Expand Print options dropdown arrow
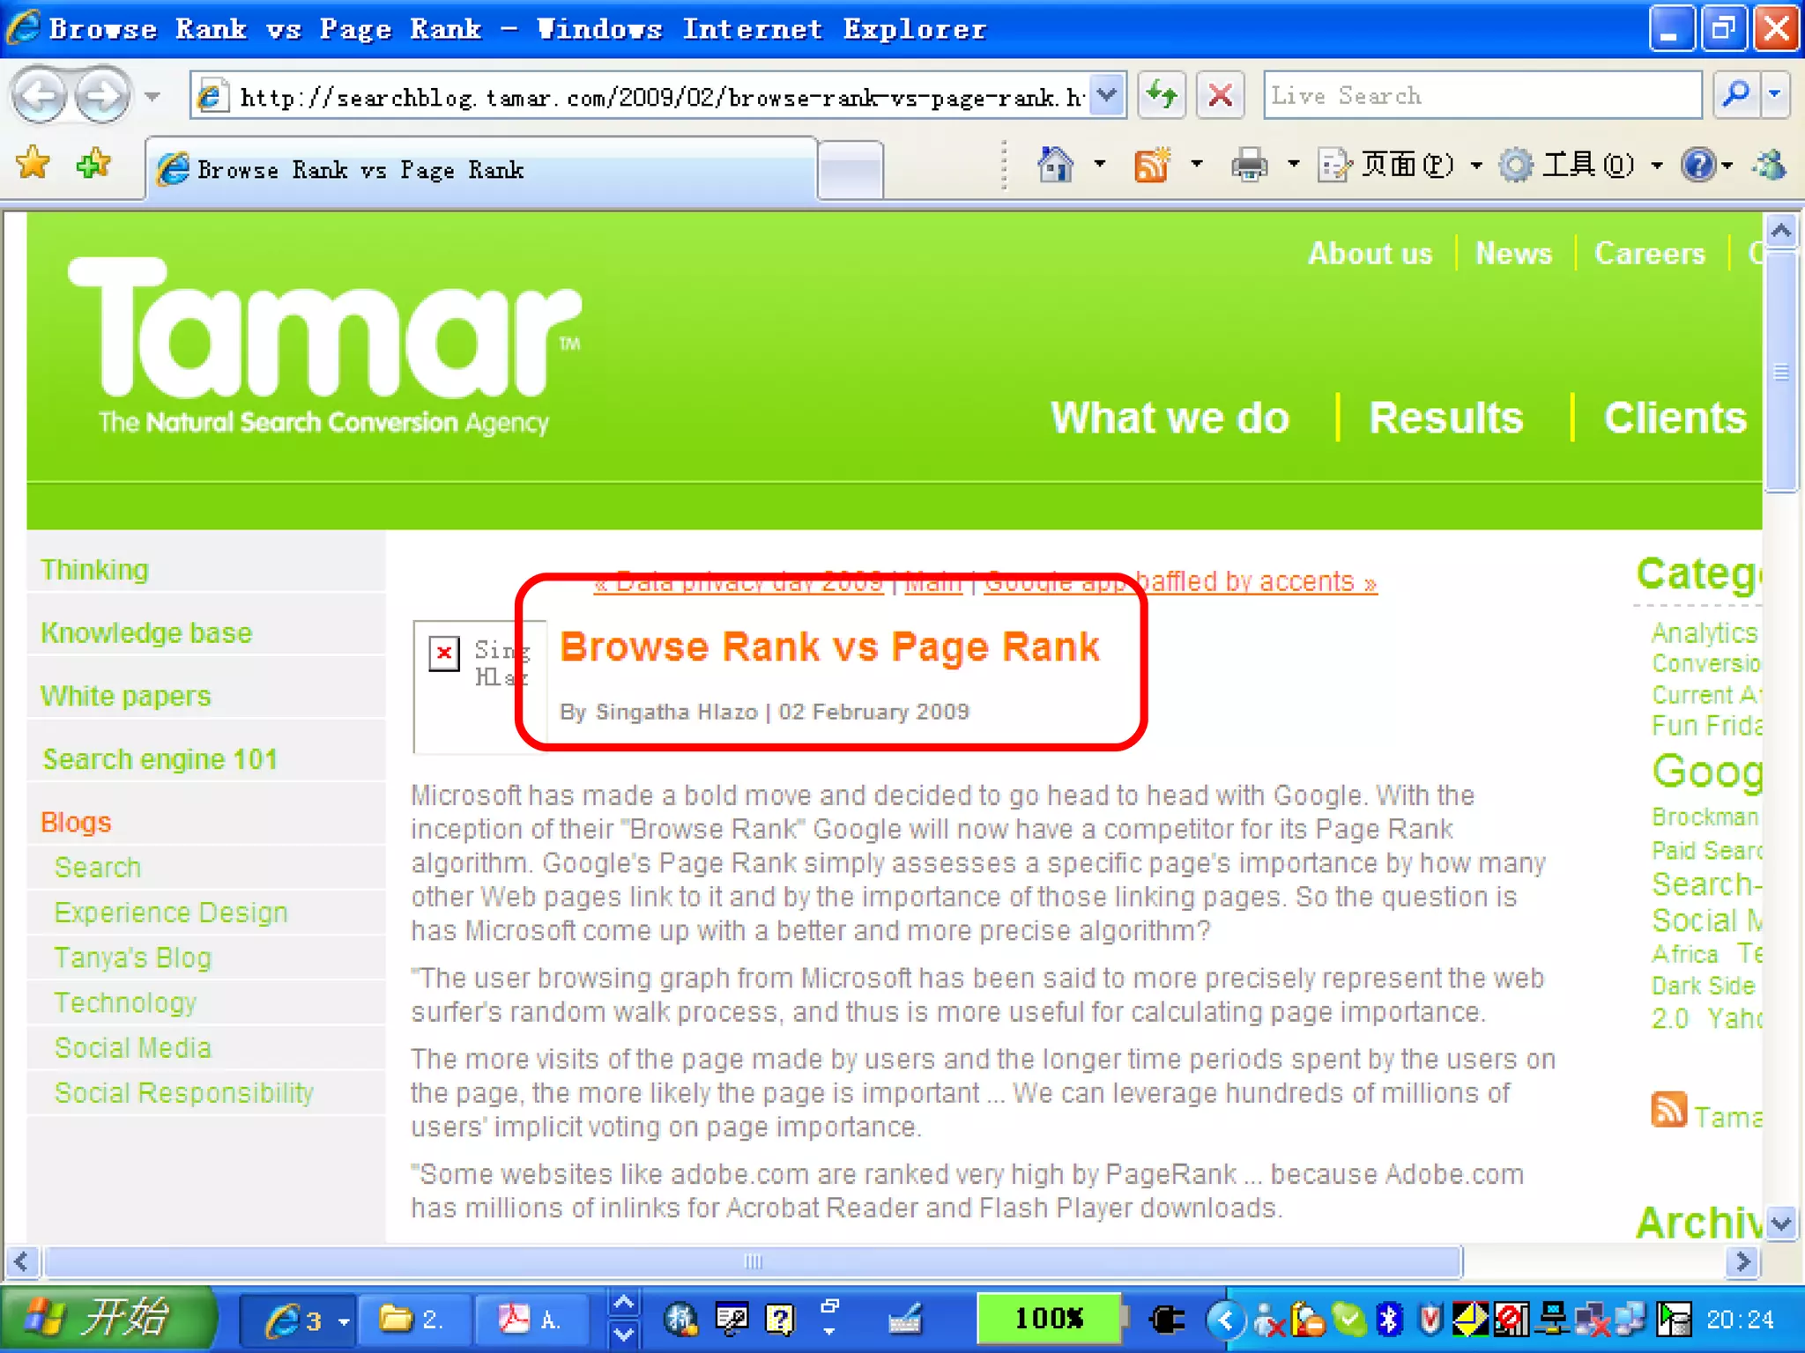Viewport: 1805px width, 1353px height. click(x=1293, y=165)
